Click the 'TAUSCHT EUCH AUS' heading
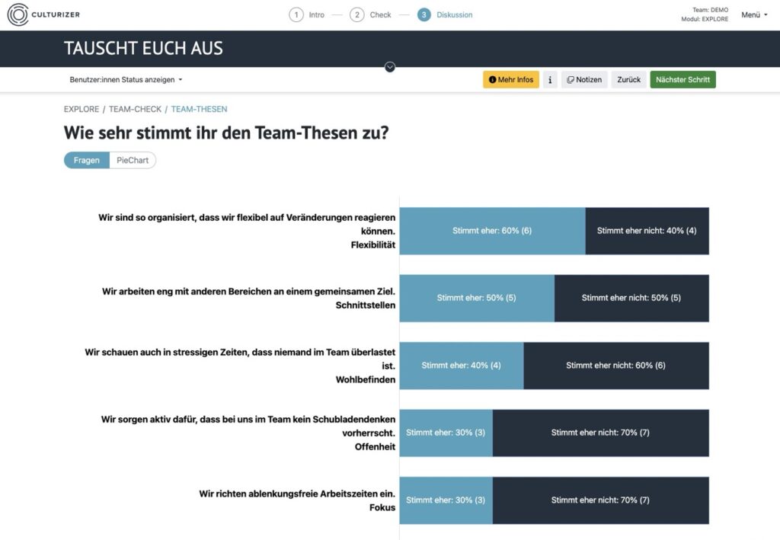Screen dimensions: 780x540 [143, 48]
